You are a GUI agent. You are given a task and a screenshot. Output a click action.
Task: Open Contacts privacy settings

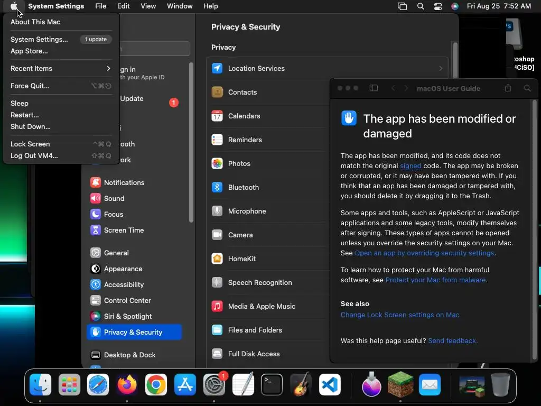pyautogui.click(x=268, y=92)
